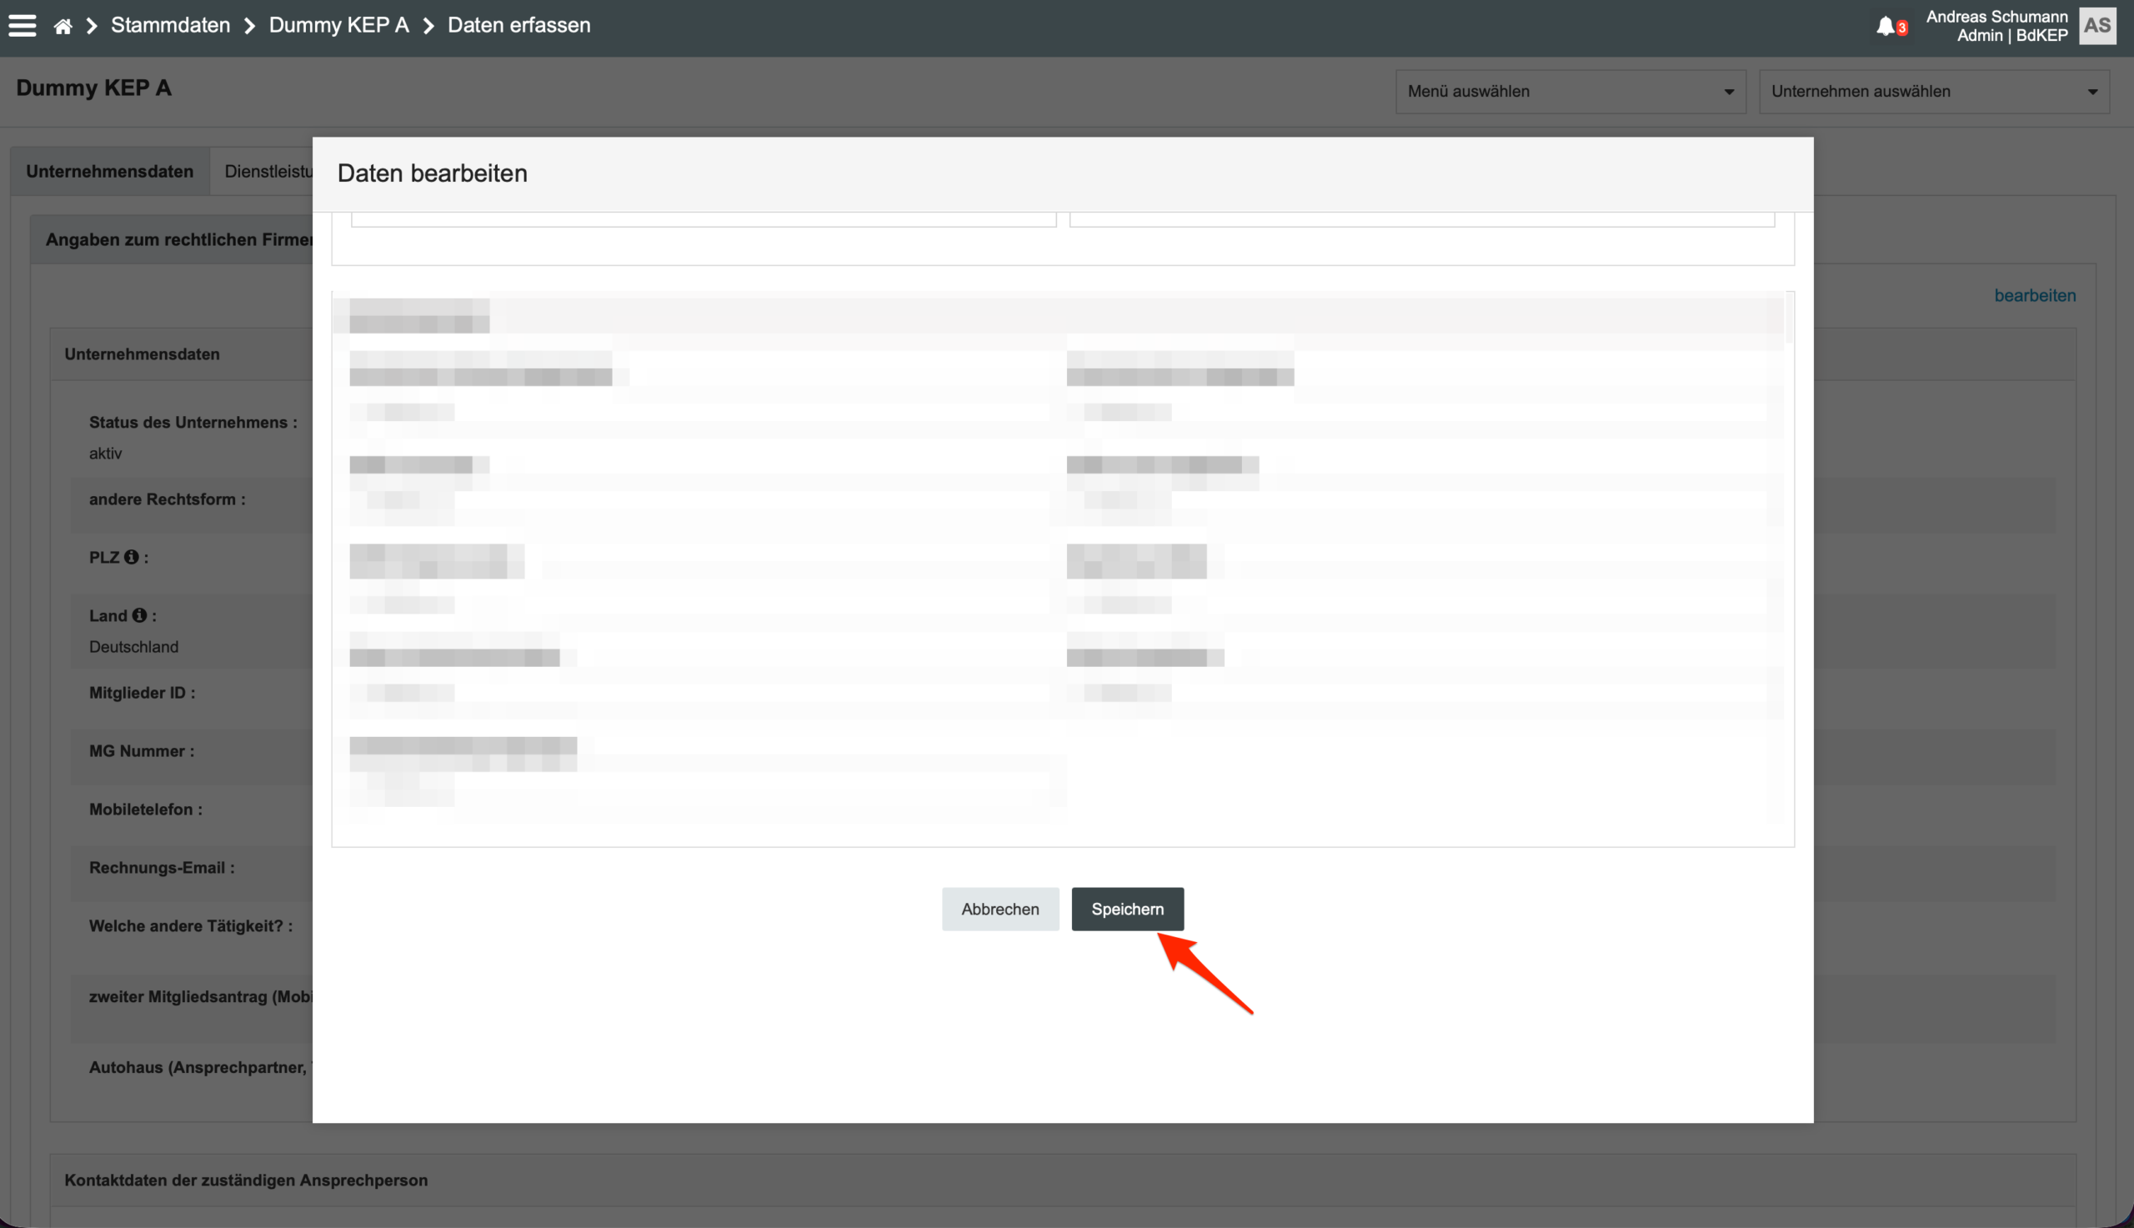Click the left input field atop dialog
Screen dimensions: 2134x1228
pos(704,219)
